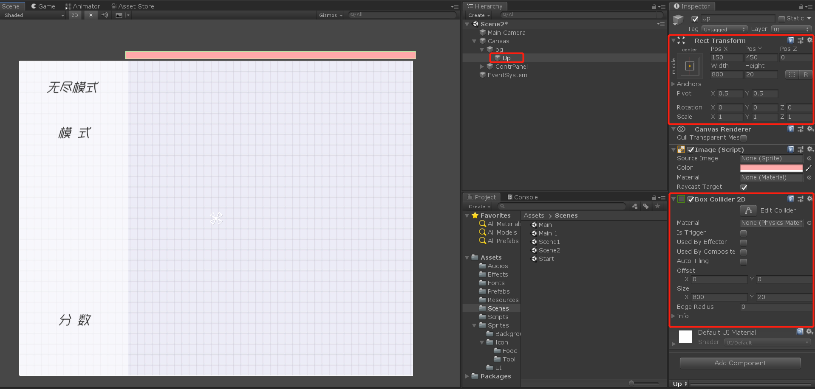Image resolution: width=815 pixels, height=389 pixels.
Task: Toggle scene lighting sun icon
Action: pyautogui.click(x=91, y=15)
